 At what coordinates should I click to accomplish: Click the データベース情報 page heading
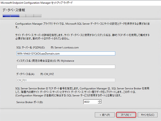click(14, 10)
